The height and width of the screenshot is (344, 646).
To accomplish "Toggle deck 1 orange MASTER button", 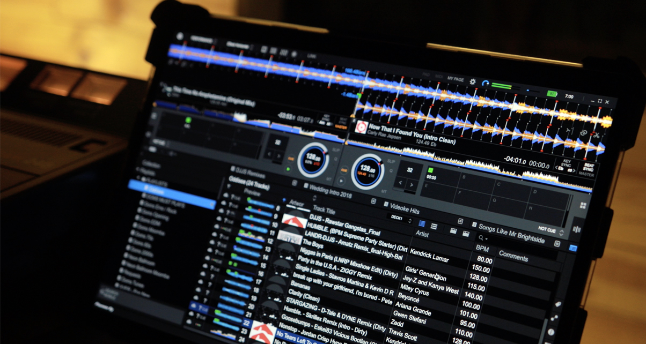I will click(341, 127).
